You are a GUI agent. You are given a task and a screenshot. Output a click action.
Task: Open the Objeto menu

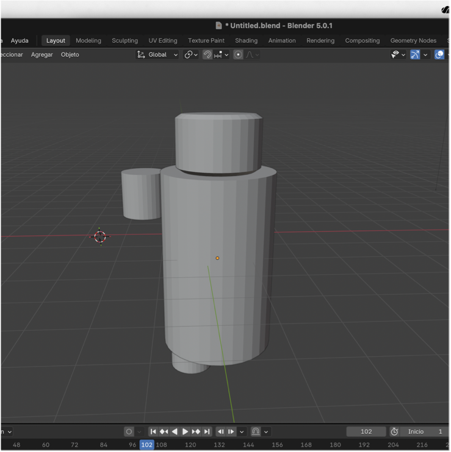pyautogui.click(x=70, y=55)
